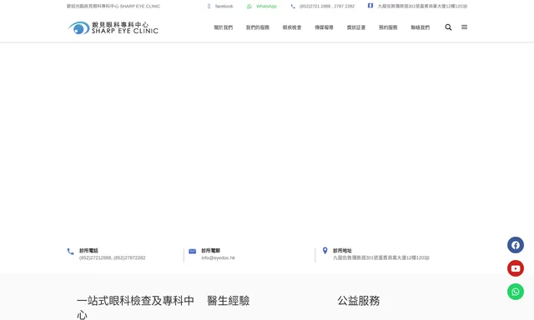Click the top bar phone icon
The image size is (534, 320).
click(293, 6)
